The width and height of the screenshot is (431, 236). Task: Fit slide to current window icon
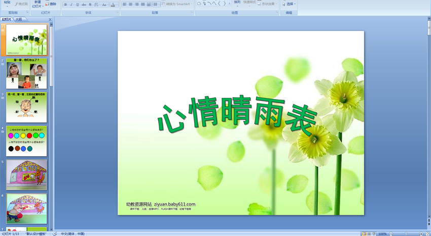(427, 234)
